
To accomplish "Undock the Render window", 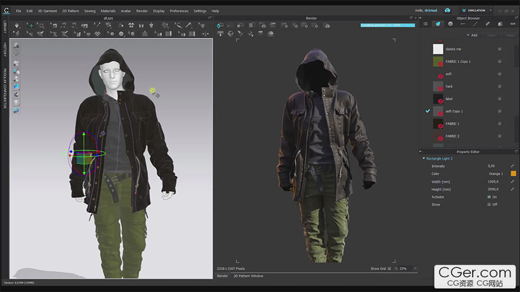I will [x=411, y=18].
